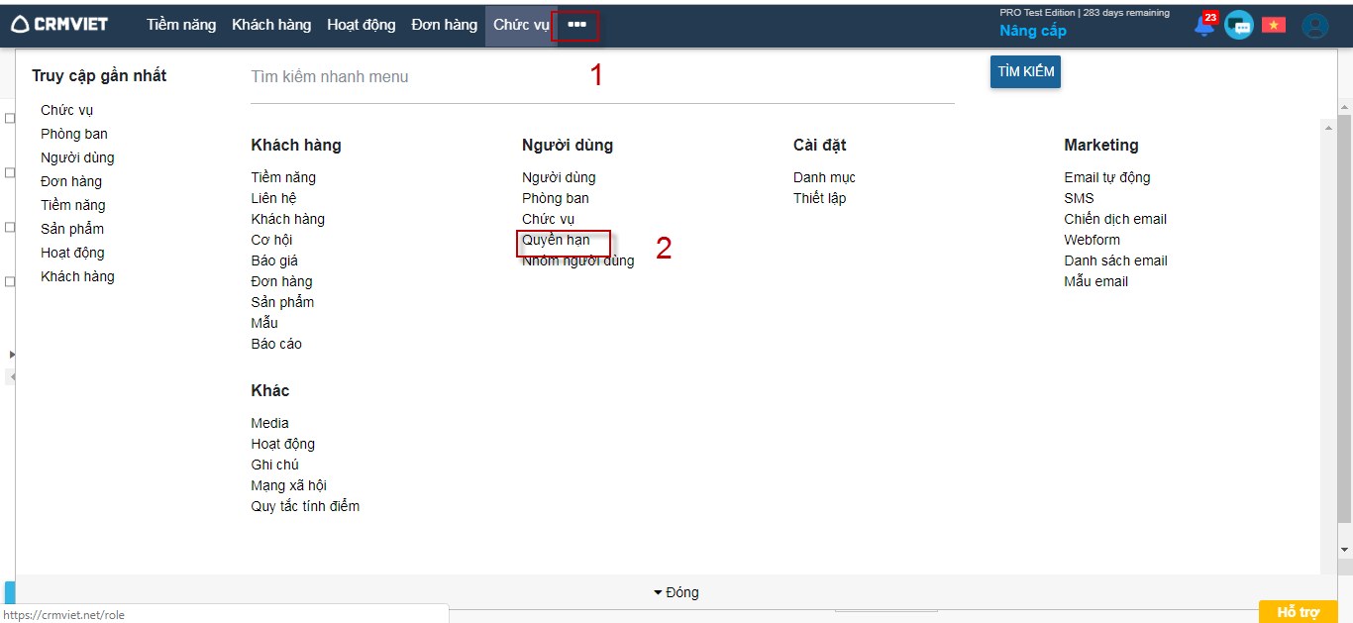Open Chiến dịch email under Marketing
The height and width of the screenshot is (623, 1353).
1115,219
